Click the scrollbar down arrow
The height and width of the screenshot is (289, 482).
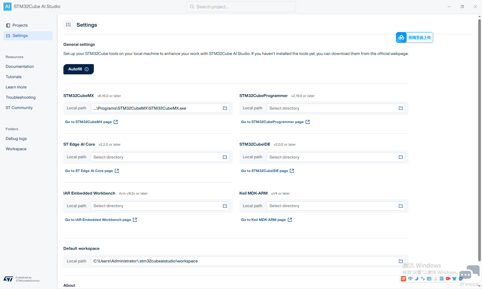pyautogui.click(x=479, y=286)
